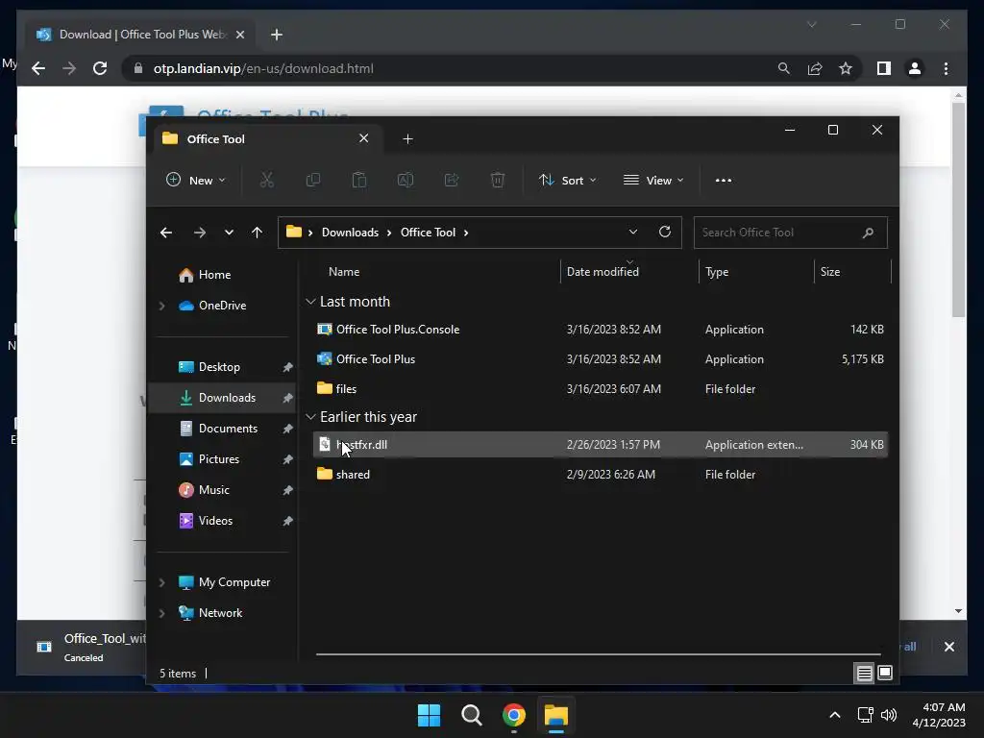Viewport: 984px width, 738px height.
Task: Go forward in File Explorer navigation
Action: [200, 233]
